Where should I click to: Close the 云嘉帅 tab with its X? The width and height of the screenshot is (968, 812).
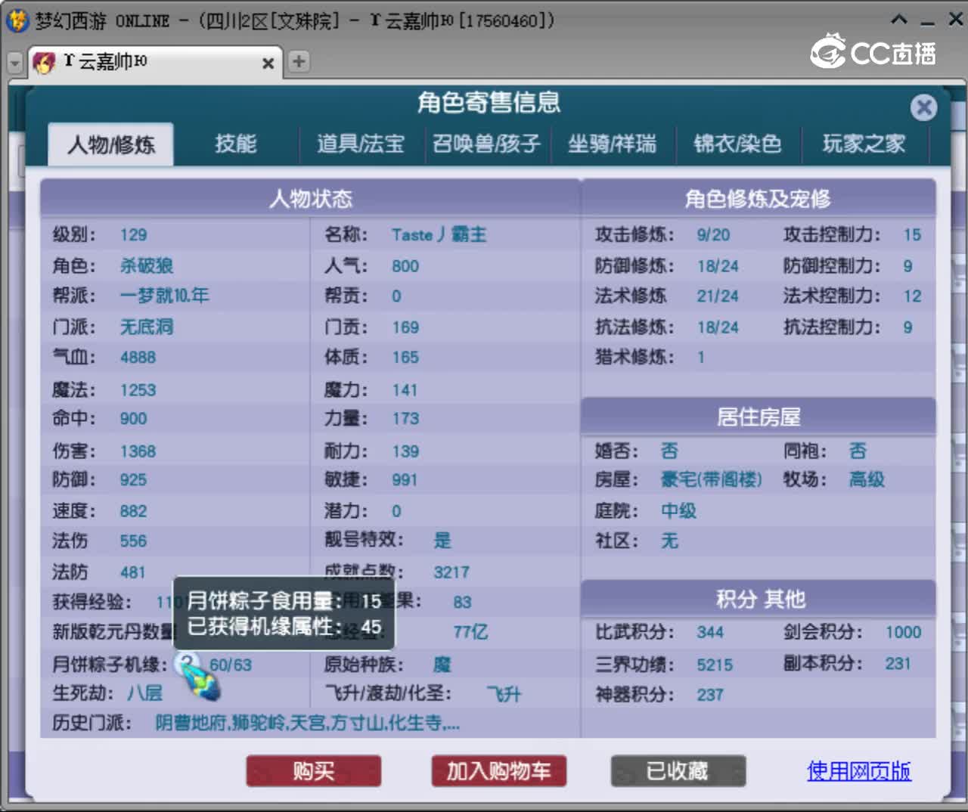click(268, 64)
